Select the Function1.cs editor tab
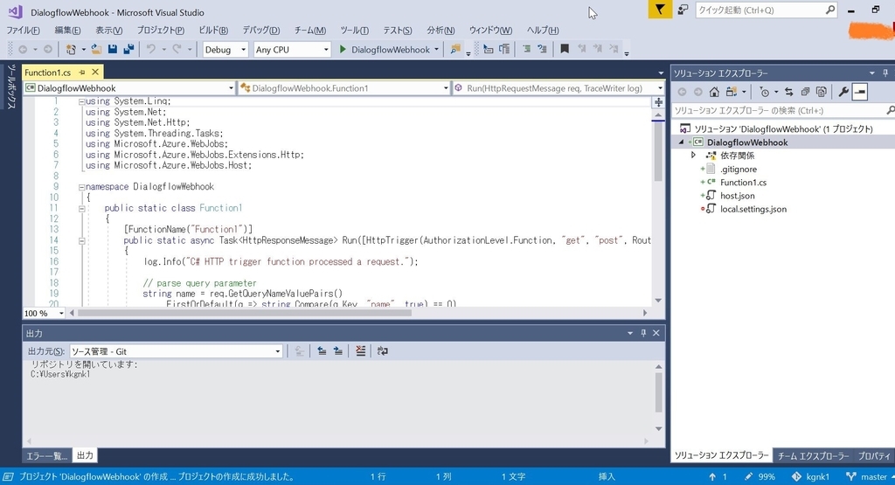 48,73
